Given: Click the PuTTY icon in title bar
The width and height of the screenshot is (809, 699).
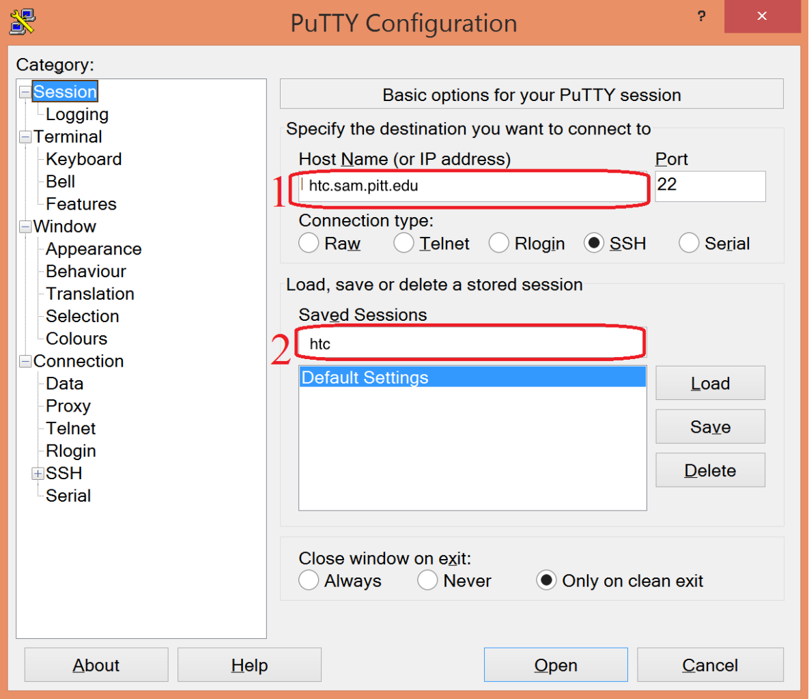Looking at the screenshot, I should [x=22, y=21].
